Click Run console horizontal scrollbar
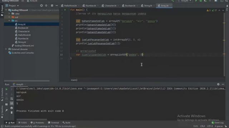Viewport: 229px width, 128px height. [31, 119]
